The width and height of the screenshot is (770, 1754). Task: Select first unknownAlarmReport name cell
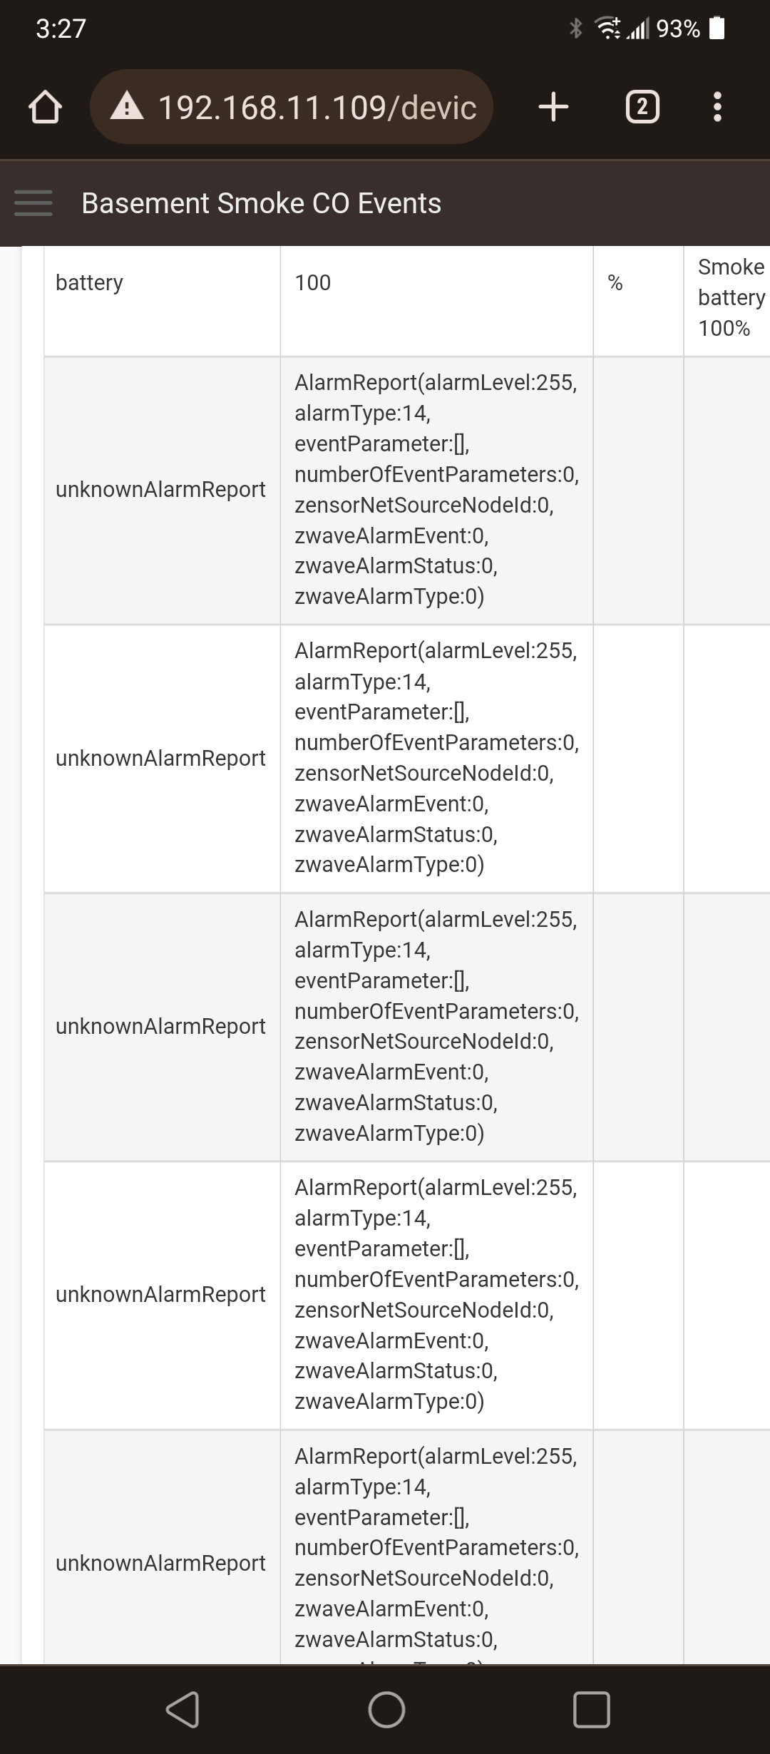(x=162, y=491)
